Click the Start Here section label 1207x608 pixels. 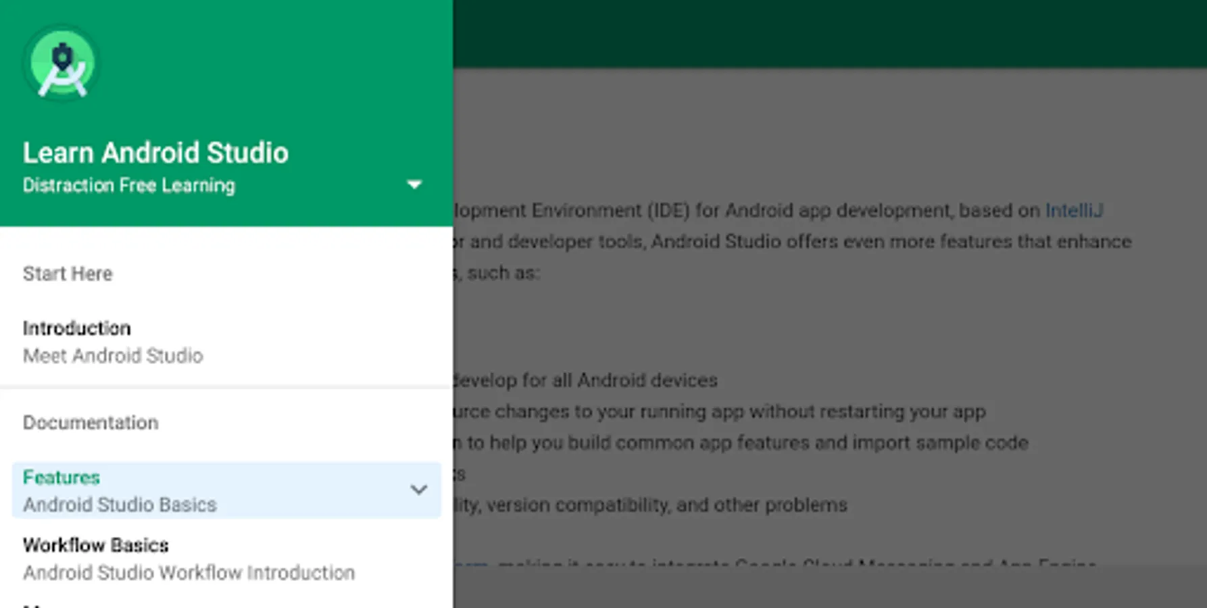(x=68, y=274)
